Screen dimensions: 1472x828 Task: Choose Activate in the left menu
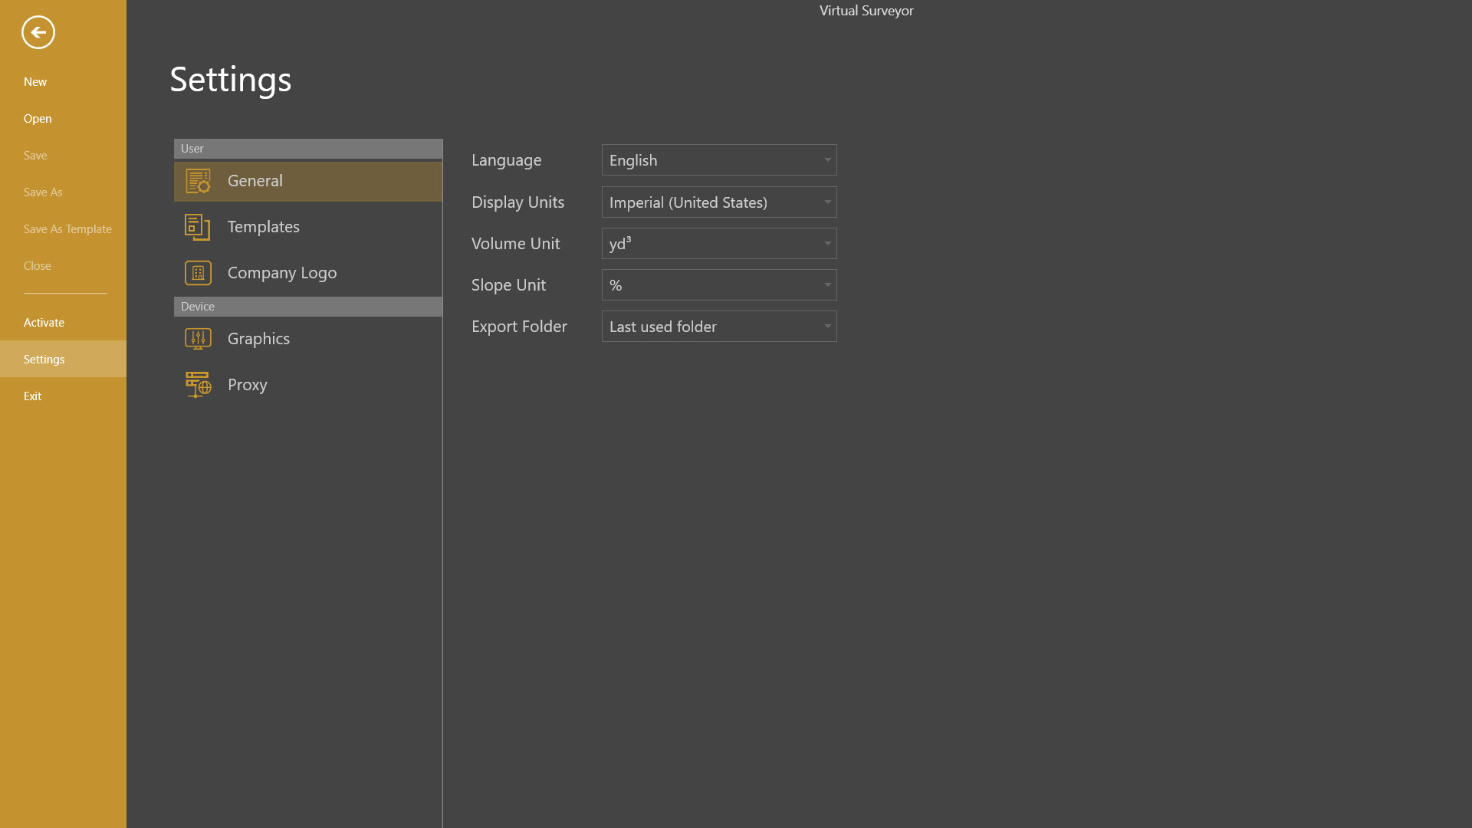[44, 323]
